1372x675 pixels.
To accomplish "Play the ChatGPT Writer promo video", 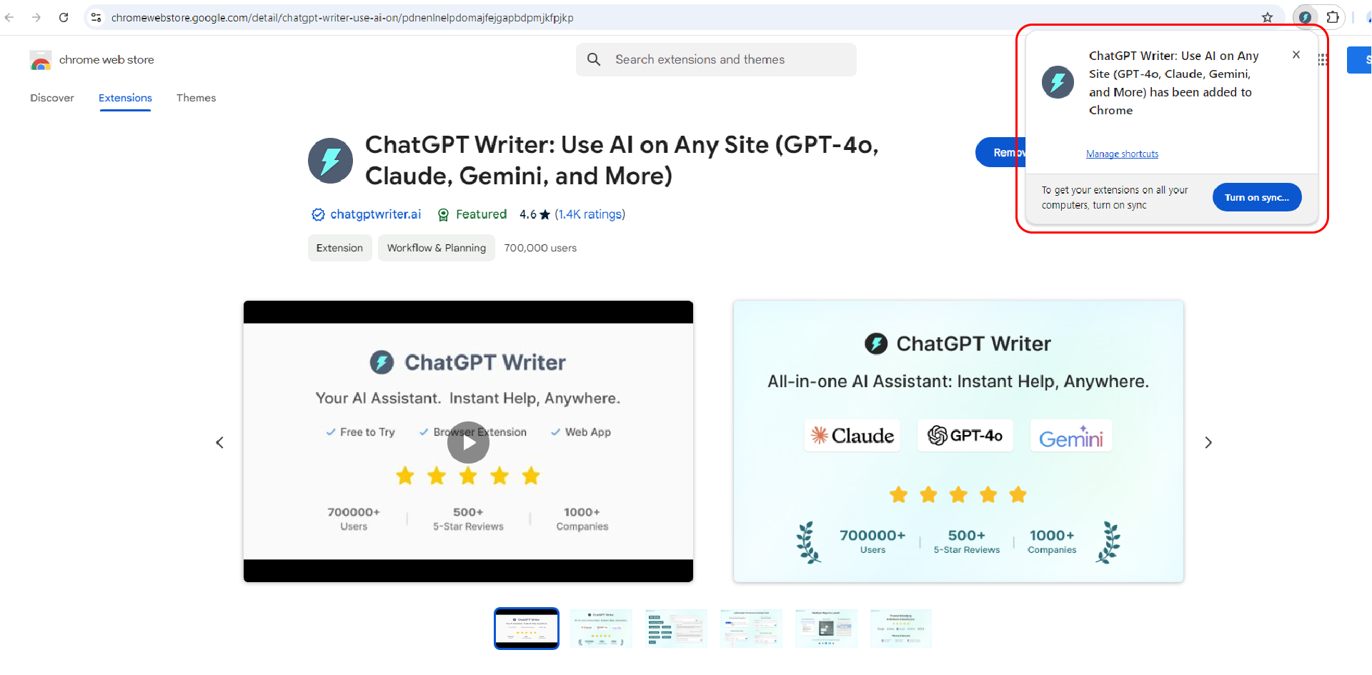I will click(468, 442).
